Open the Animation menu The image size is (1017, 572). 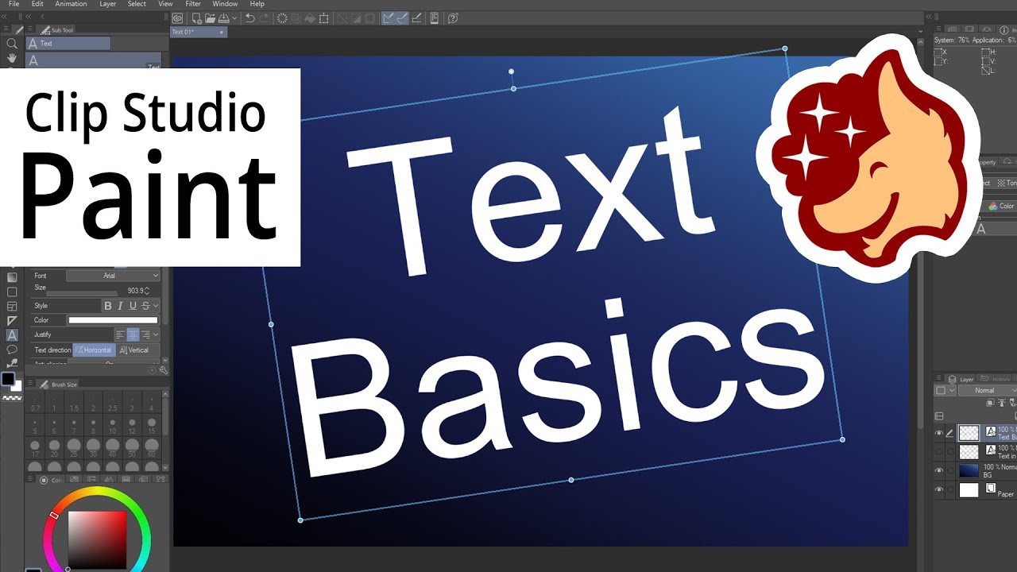[x=71, y=4]
